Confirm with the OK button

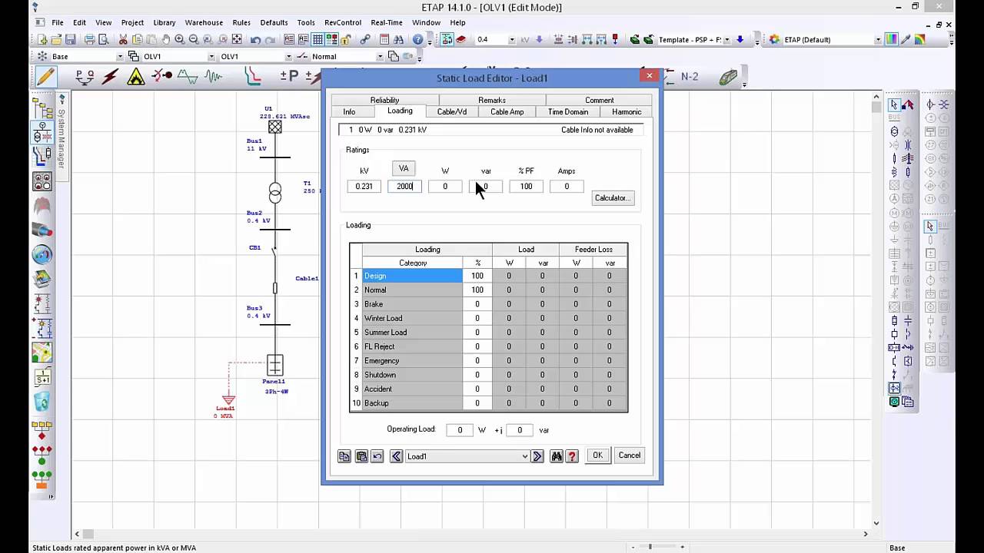click(597, 455)
